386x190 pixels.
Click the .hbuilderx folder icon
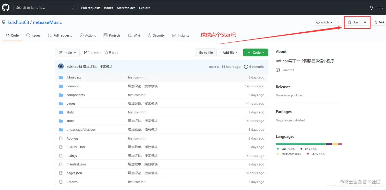(61, 77)
